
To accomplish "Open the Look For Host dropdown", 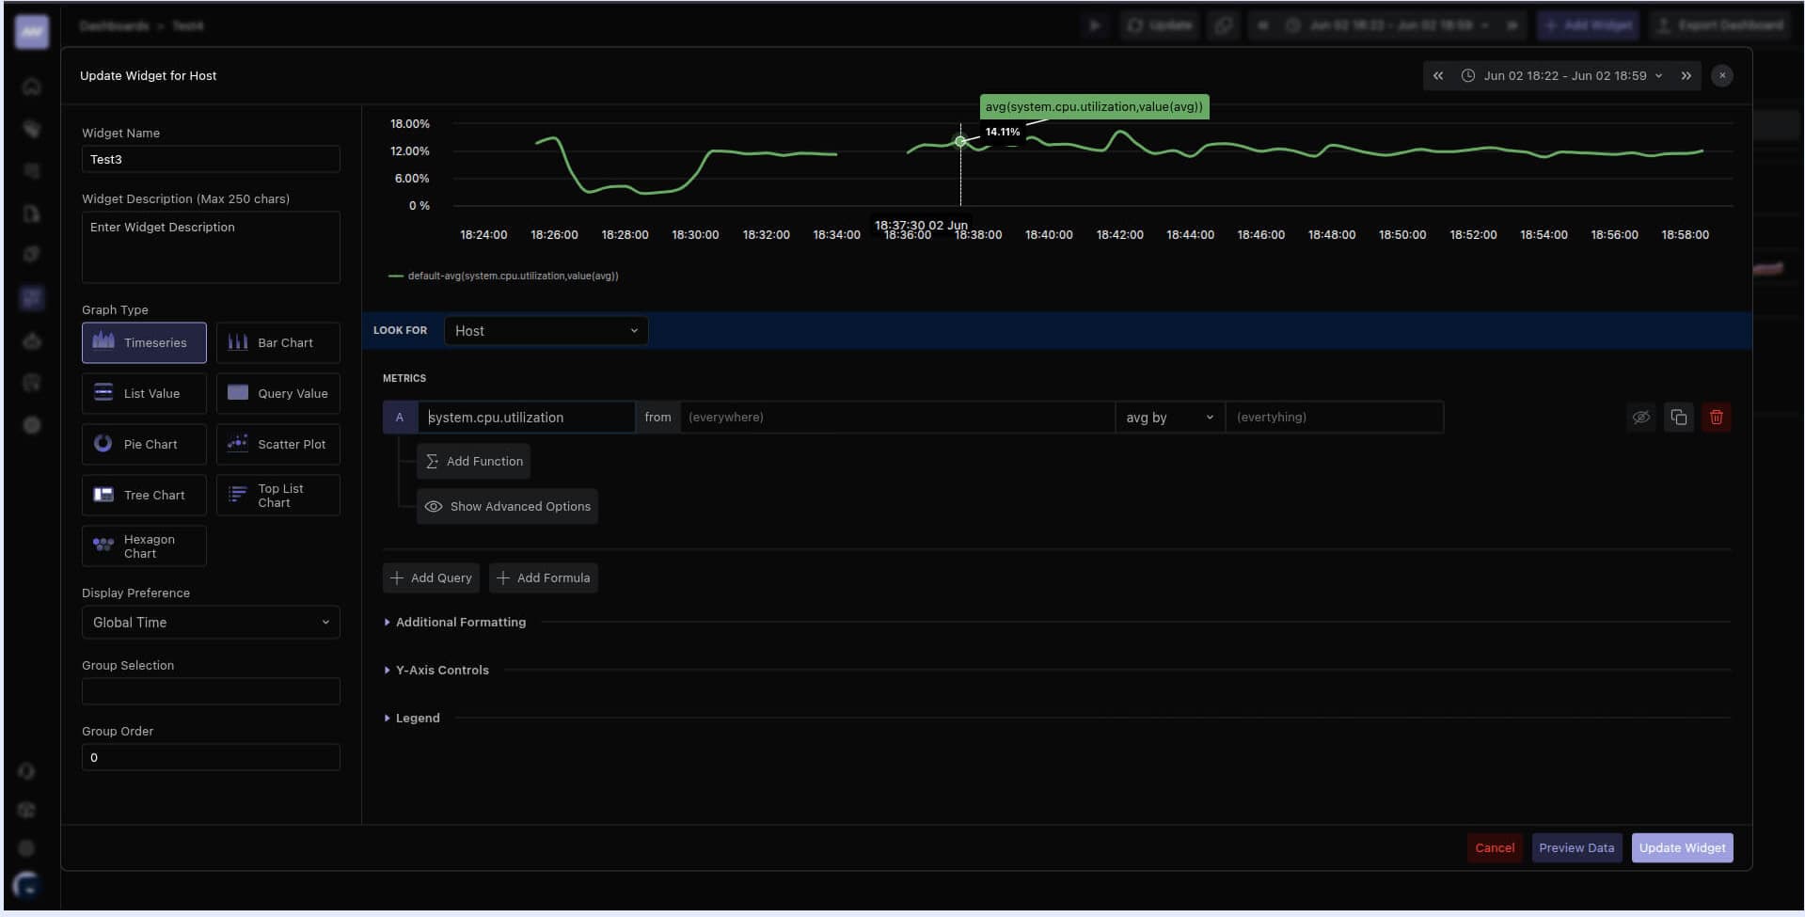I will (546, 330).
